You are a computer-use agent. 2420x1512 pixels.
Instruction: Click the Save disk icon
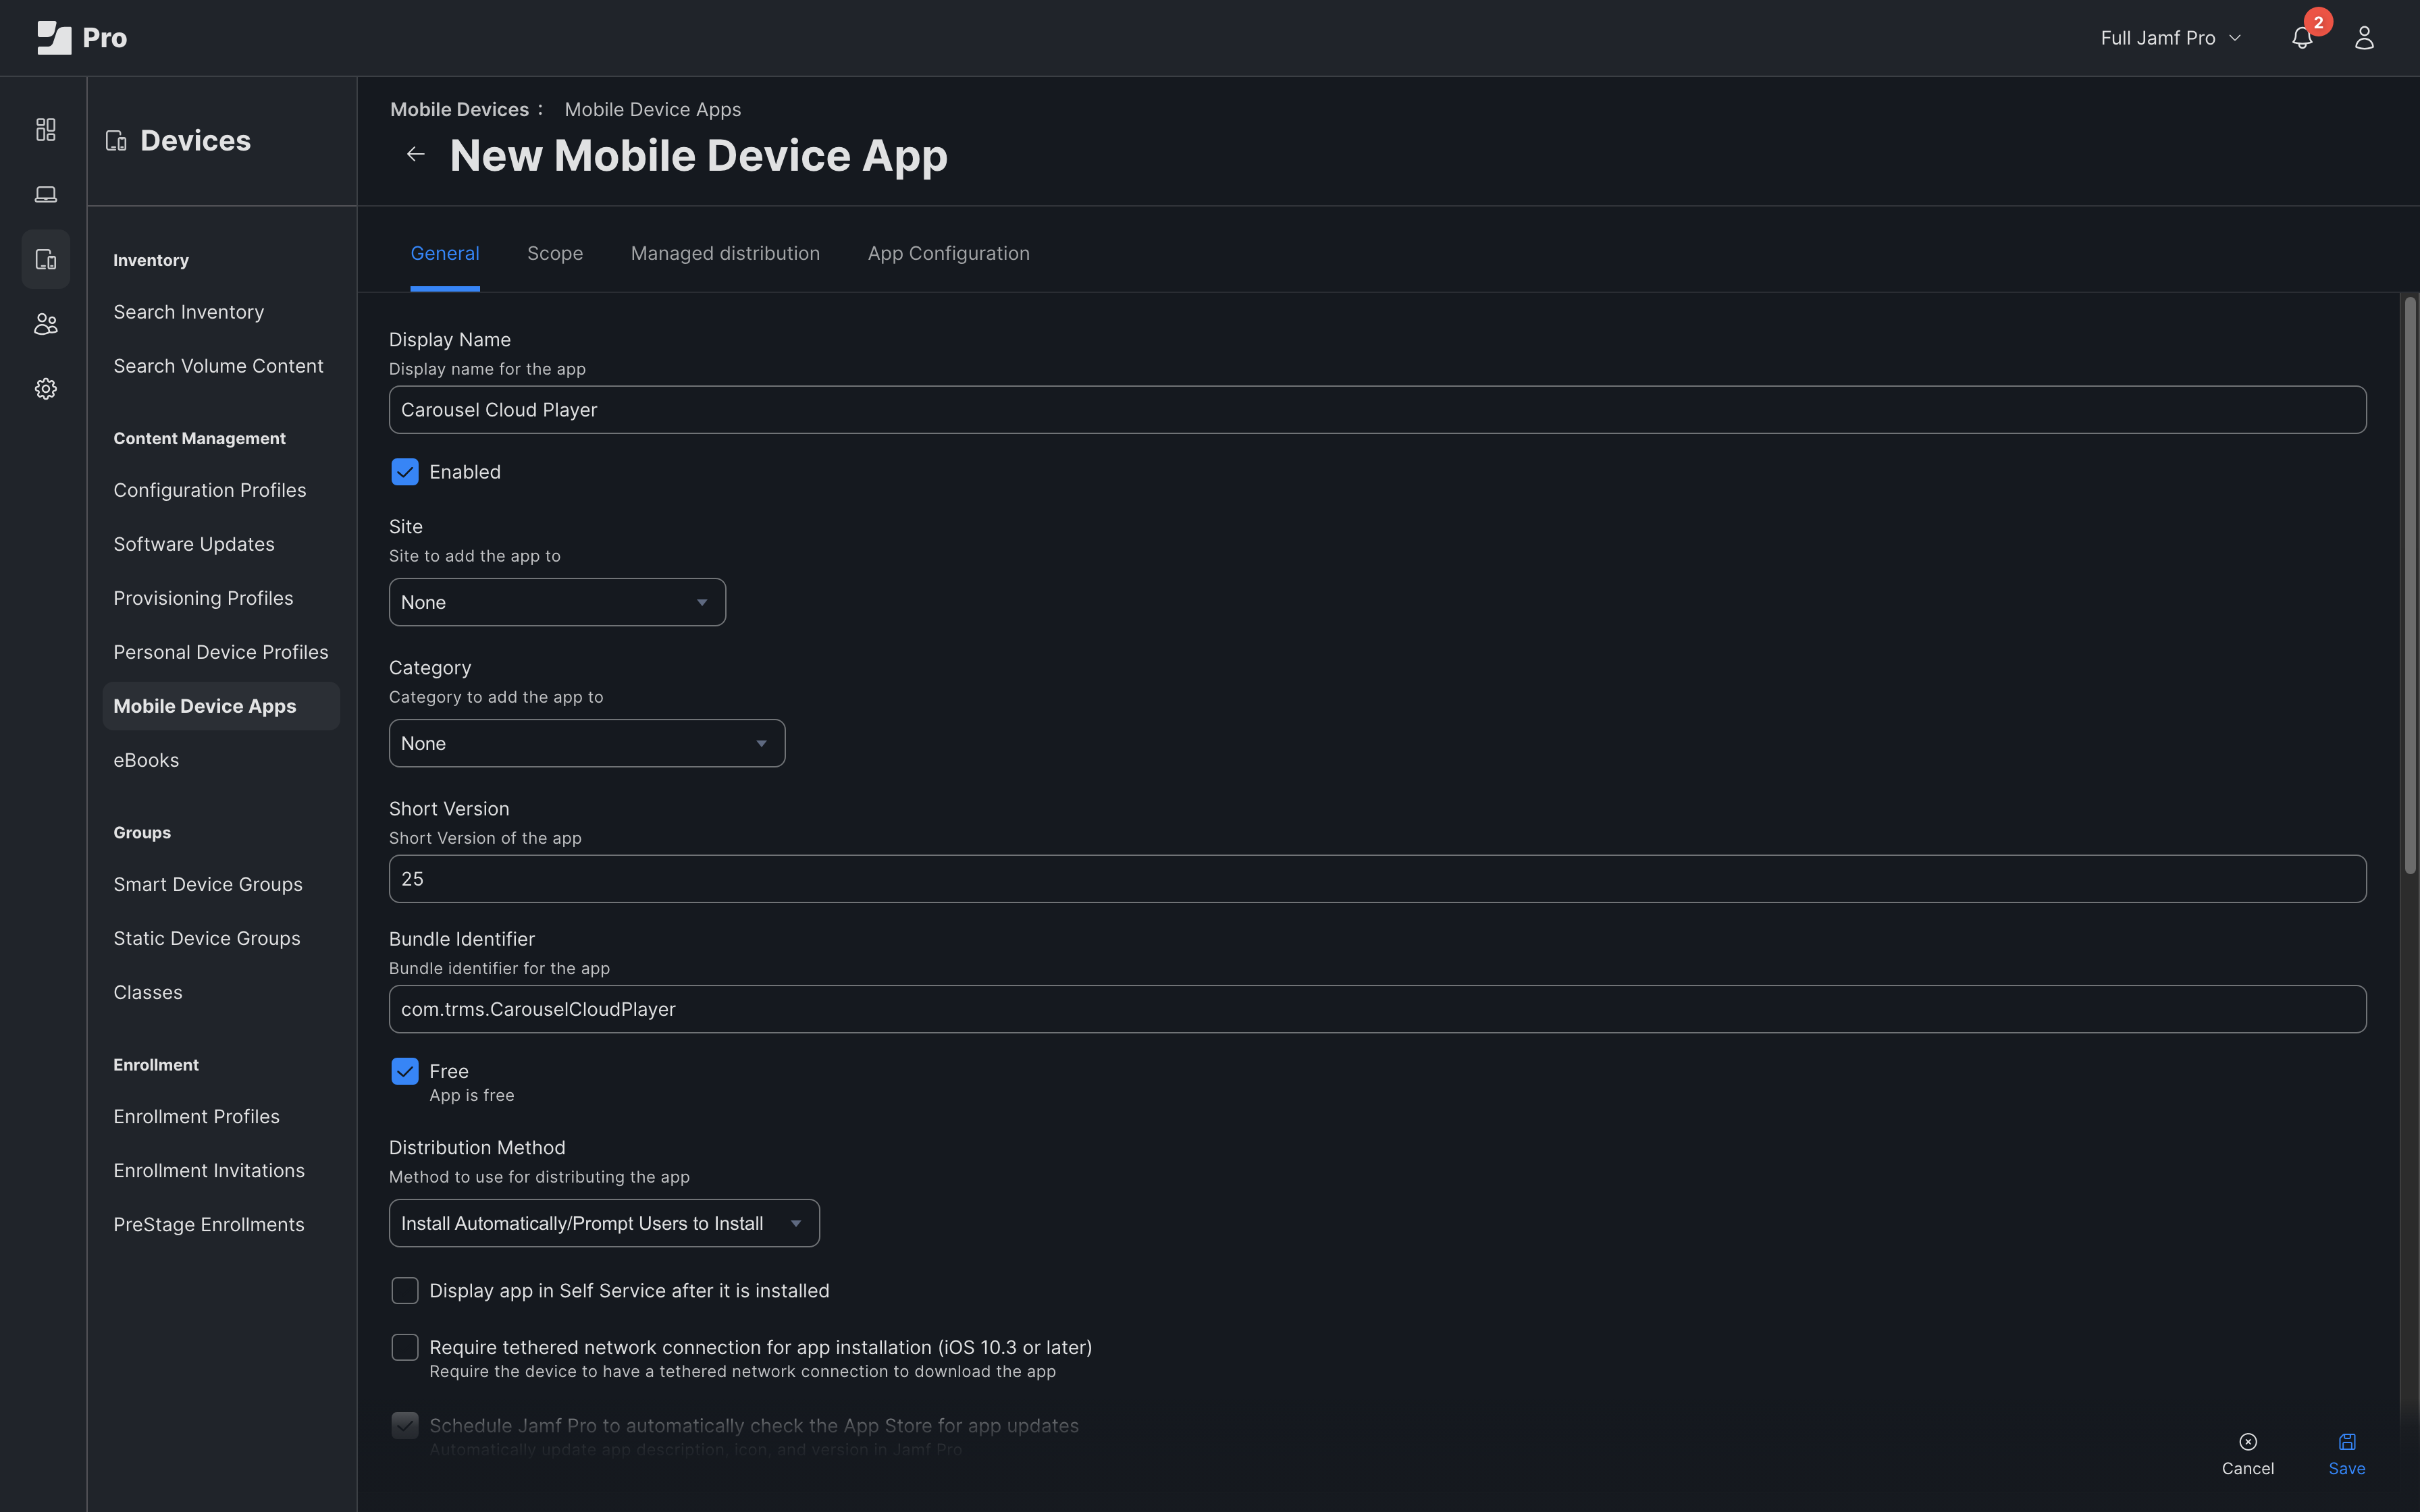(2347, 1441)
